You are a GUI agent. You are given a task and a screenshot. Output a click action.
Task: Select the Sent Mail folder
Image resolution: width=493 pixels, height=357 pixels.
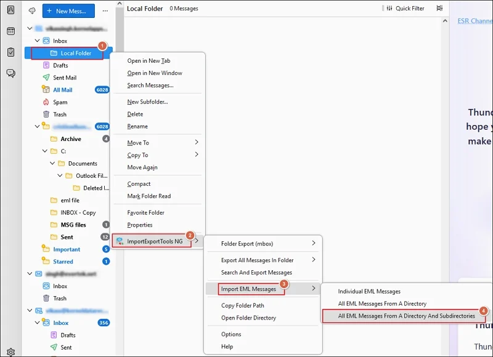65,78
